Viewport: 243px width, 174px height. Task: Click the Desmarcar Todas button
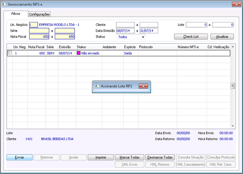[x=160, y=157]
